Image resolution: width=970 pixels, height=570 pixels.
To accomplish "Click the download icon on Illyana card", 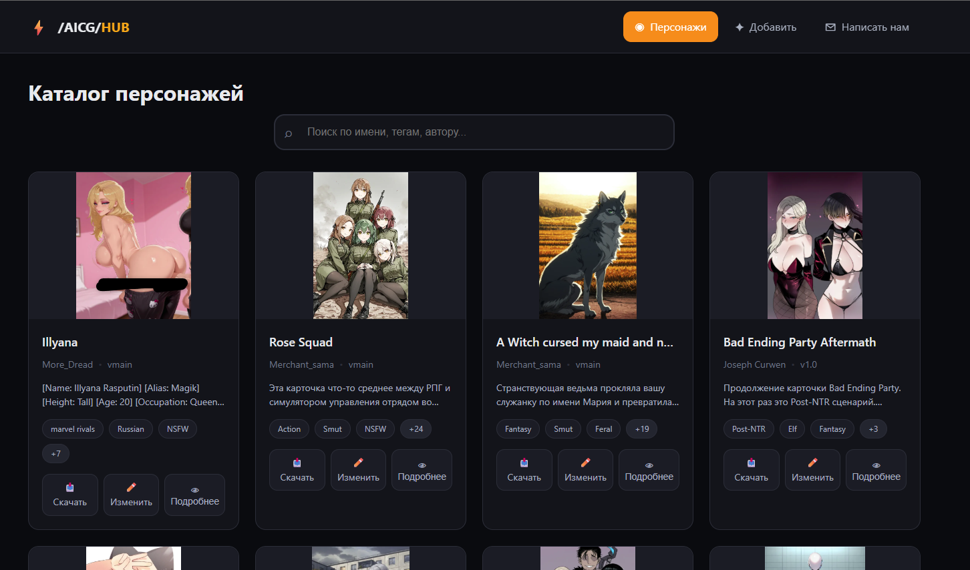I will point(70,488).
